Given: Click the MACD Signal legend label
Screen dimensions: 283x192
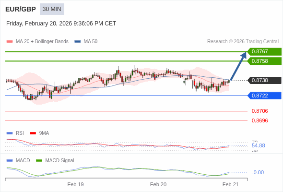Looking at the screenshot, I should coord(60,161).
